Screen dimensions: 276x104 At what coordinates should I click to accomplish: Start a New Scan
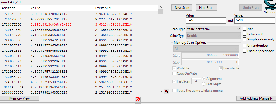click(182, 8)
